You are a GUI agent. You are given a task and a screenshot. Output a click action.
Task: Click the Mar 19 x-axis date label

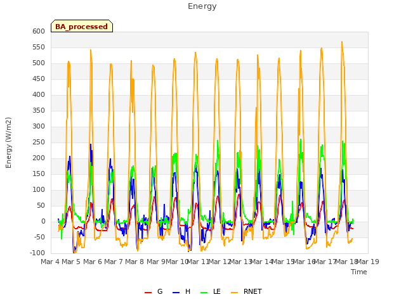click(x=368, y=262)
